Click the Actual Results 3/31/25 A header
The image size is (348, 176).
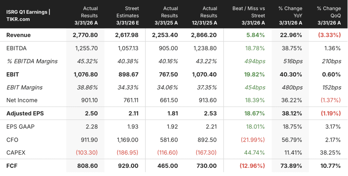166,16
